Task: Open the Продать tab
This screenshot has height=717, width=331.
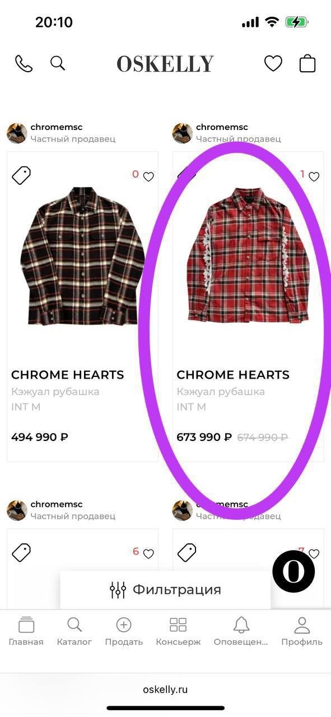Action: (x=124, y=632)
